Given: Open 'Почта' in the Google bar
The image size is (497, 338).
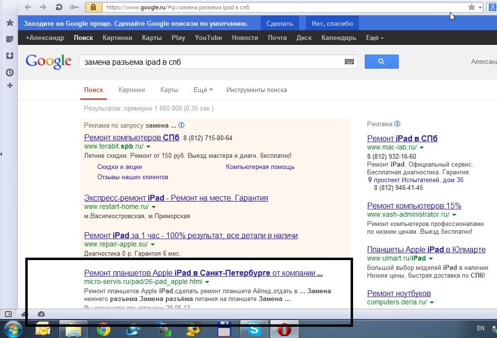Looking at the screenshot, I should (x=277, y=38).
